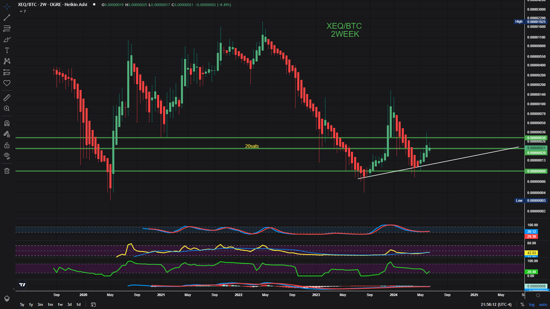Open the heart favorites icons tool
The image size is (550, 309).
6,83
